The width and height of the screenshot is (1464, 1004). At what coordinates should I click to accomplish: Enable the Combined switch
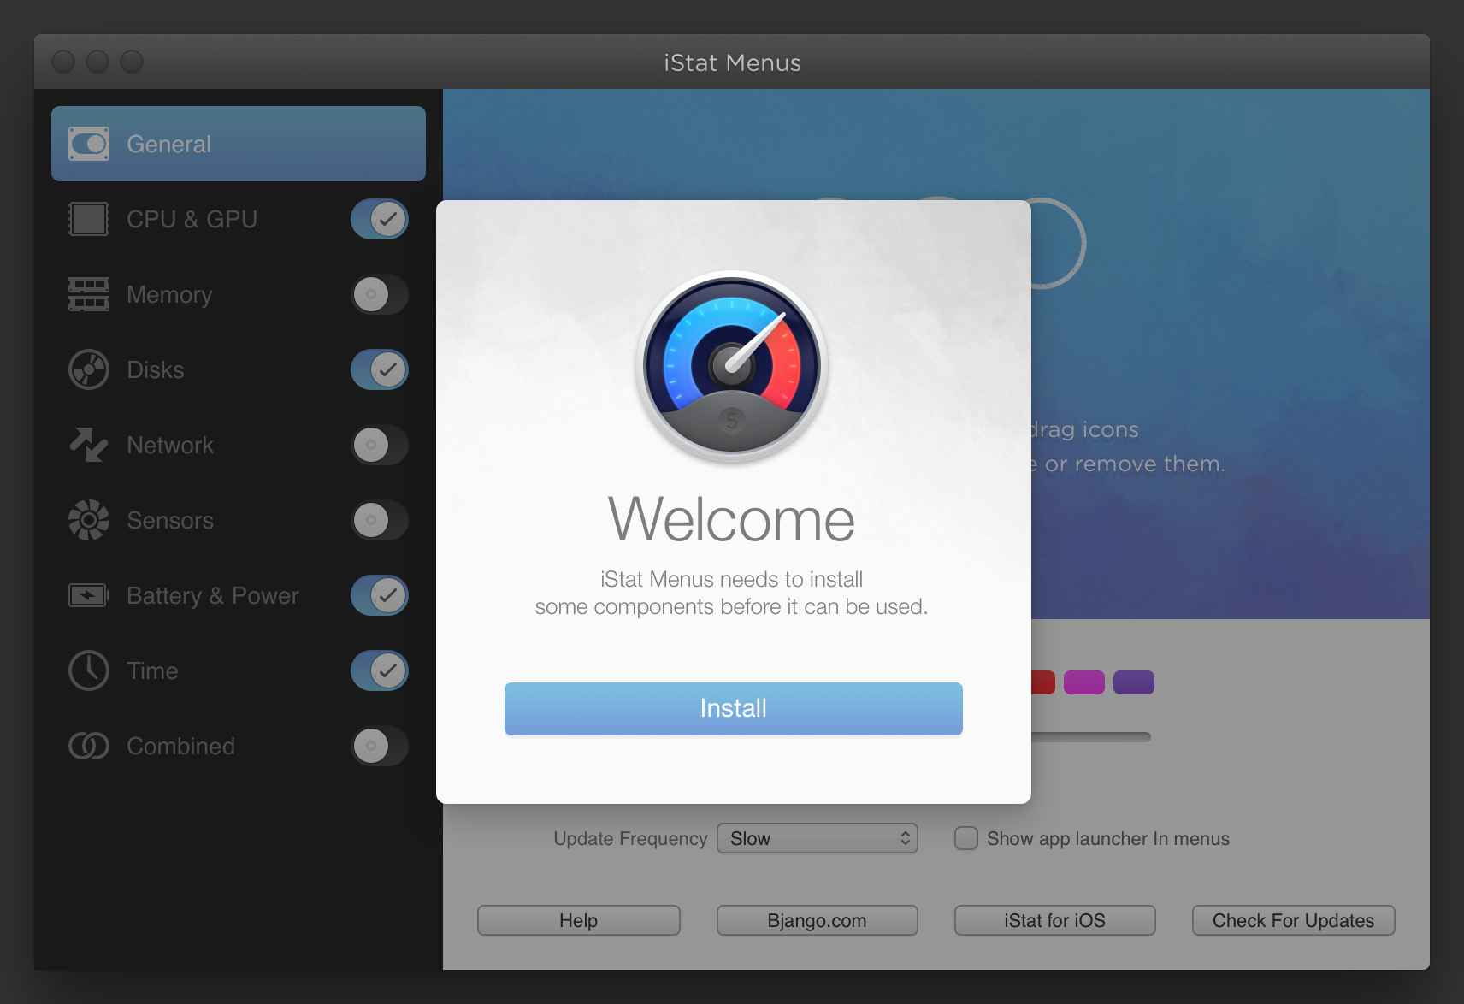pos(380,746)
